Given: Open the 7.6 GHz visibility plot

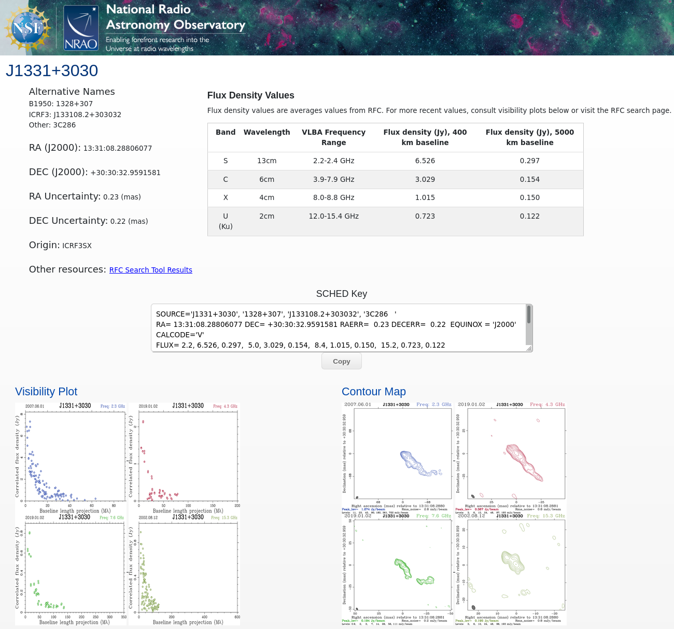Looking at the screenshot, I should pyautogui.click(x=71, y=569).
